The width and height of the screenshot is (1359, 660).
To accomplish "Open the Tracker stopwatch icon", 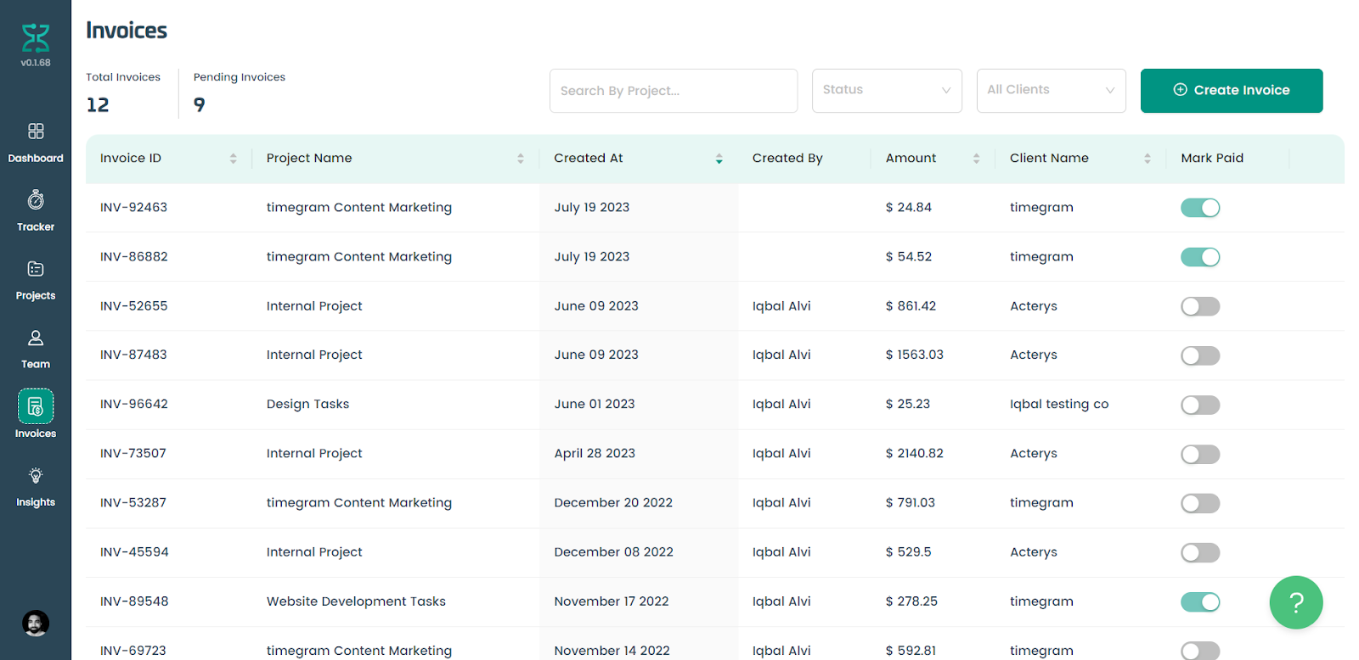I will [36, 200].
